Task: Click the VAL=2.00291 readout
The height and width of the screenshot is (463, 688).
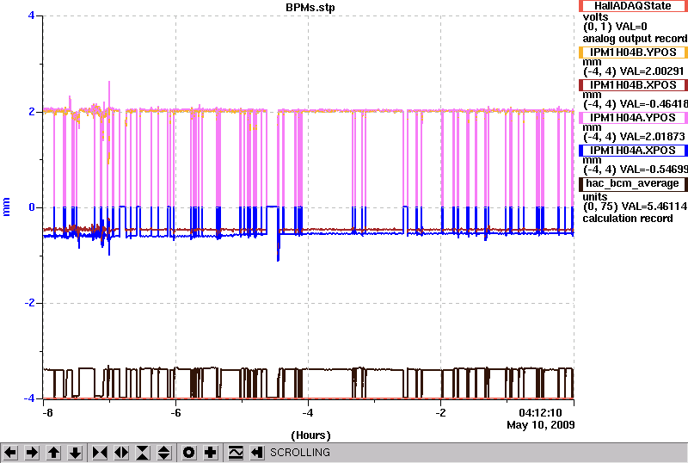Action: (650, 71)
